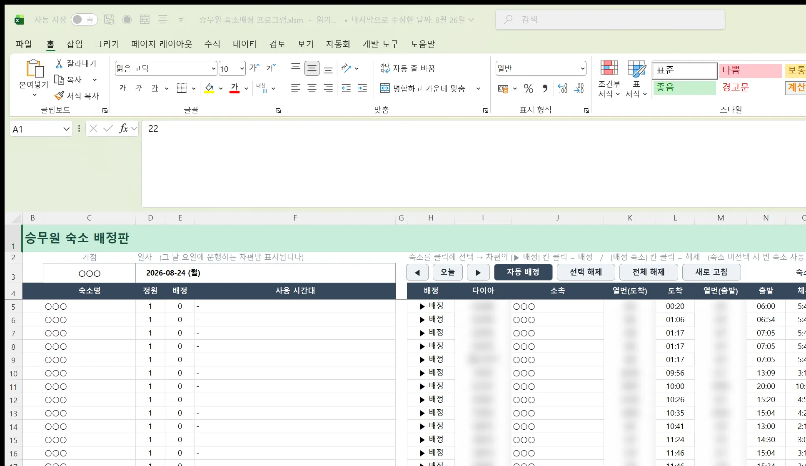Click the Format Painter (서식 복사) brush icon
Viewport: 806px width, 466px height.
tap(59, 95)
